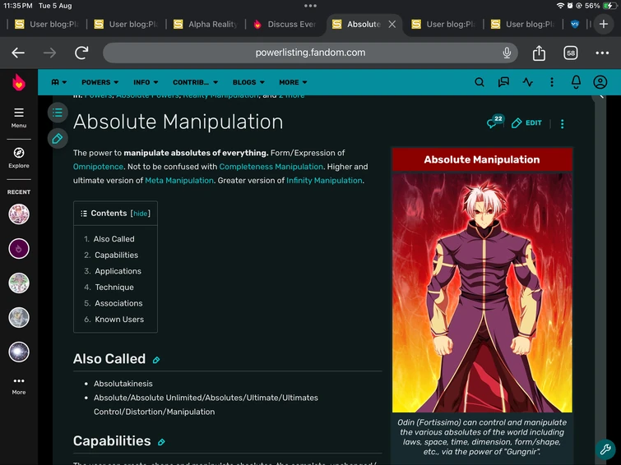The height and width of the screenshot is (465, 621).
Task: Jump to Also Called in Contents
Action: [114, 239]
